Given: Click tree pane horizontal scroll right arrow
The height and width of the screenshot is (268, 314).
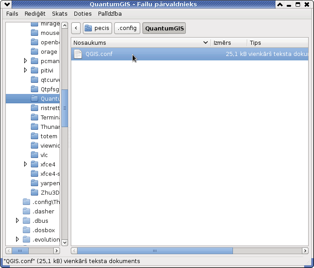Looking at the screenshot, I should (x=56, y=251).
